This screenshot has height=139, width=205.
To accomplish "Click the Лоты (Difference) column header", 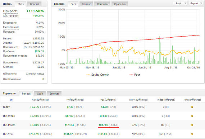I will point(192,100).
